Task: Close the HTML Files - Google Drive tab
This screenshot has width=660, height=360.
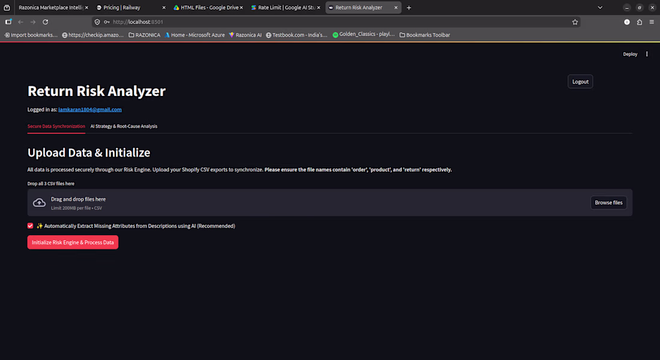Action: [241, 8]
